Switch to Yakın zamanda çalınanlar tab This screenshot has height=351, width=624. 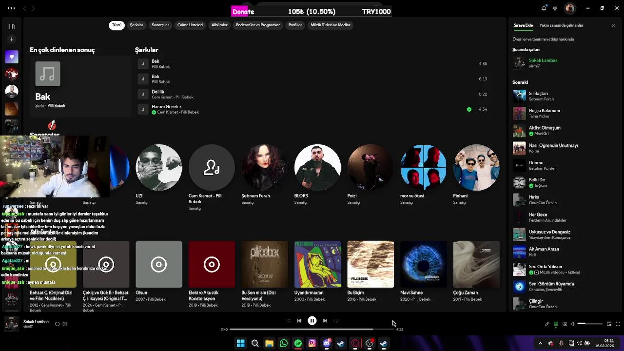pyautogui.click(x=561, y=25)
